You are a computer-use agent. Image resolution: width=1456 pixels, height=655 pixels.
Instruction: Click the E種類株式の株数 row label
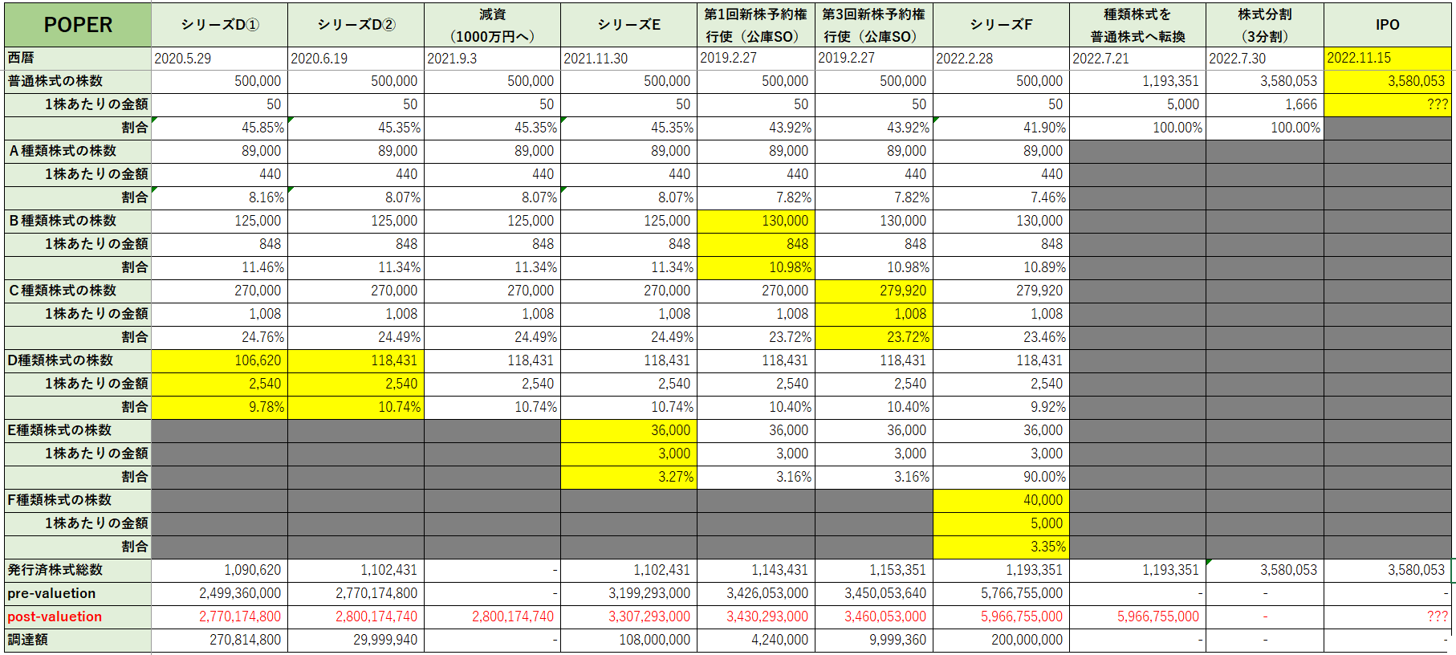[x=78, y=430]
